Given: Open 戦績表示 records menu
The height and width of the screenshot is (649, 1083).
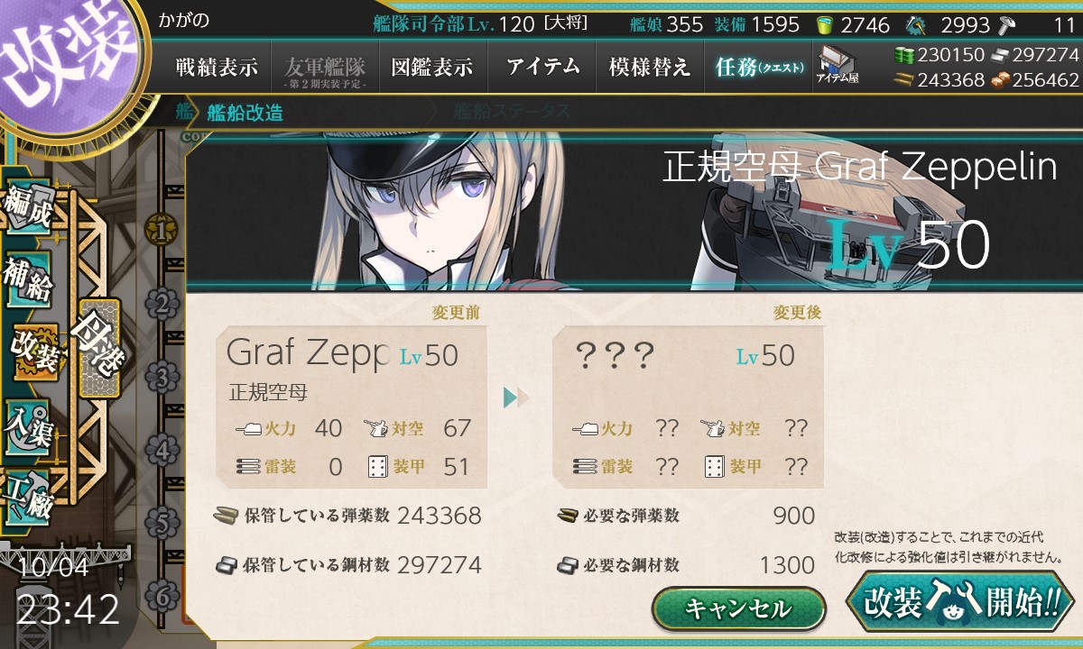Looking at the screenshot, I should (x=217, y=67).
